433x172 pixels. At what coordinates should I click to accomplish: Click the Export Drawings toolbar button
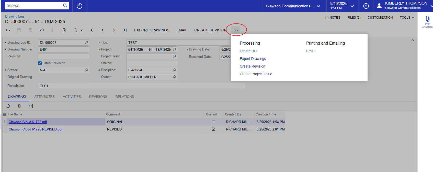(x=152, y=30)
